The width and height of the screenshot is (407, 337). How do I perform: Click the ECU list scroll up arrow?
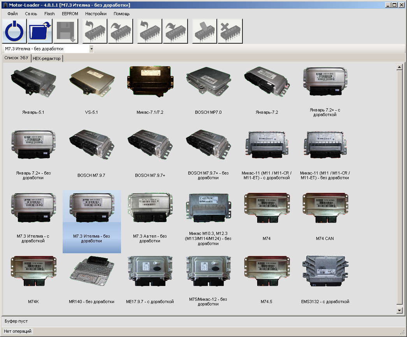[400, 67]
